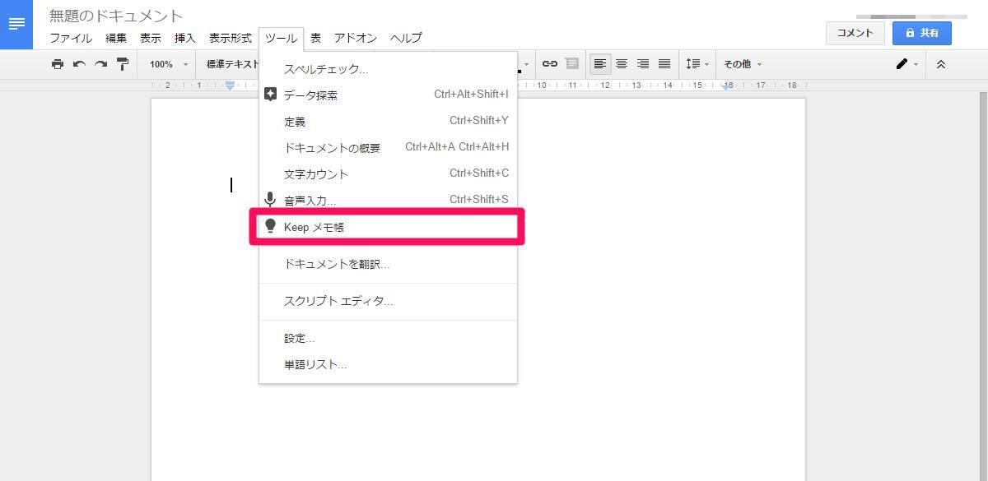The height and width of the screenshot is (481, 988).
Task: Expand the line spacing dropdown
Action: coord(697,64)
